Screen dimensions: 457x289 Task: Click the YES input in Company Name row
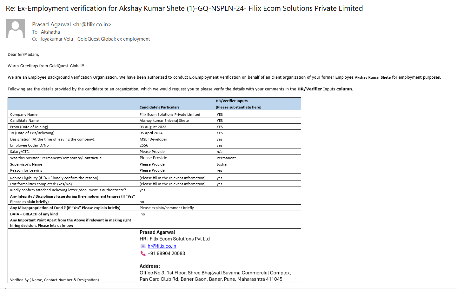coord(220,115)
